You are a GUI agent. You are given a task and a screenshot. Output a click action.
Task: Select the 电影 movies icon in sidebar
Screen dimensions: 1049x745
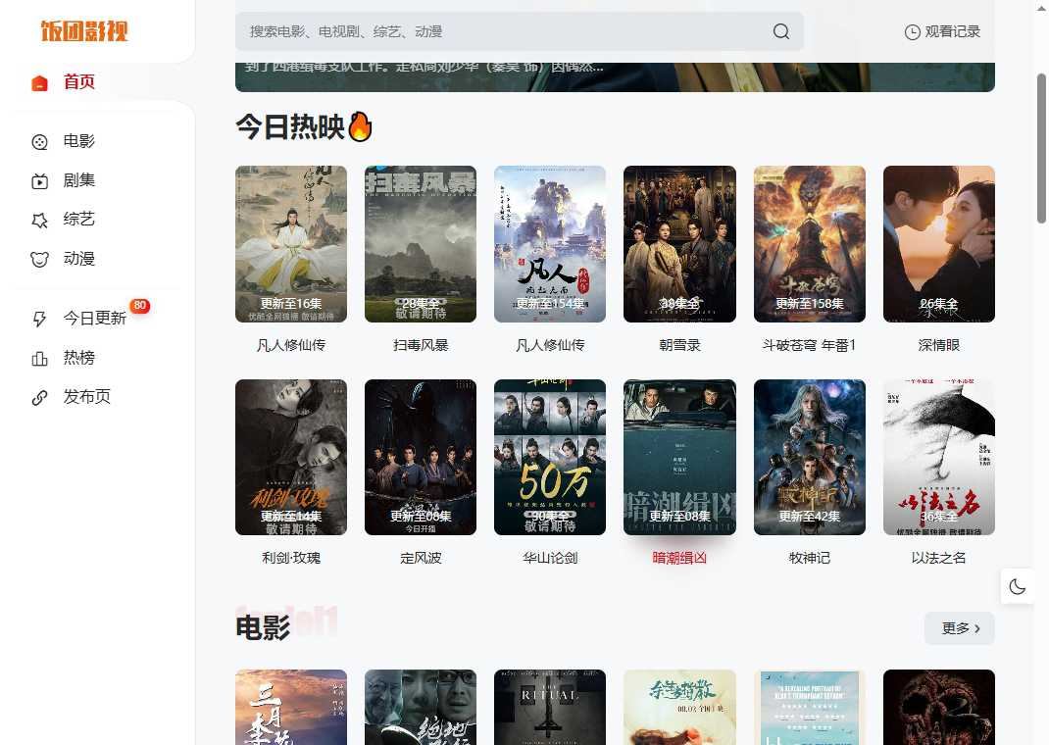(39, 141)
